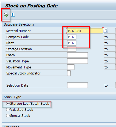116x127 pixels.
Task: Click the Movement Type field
Action: coord(71,67)
